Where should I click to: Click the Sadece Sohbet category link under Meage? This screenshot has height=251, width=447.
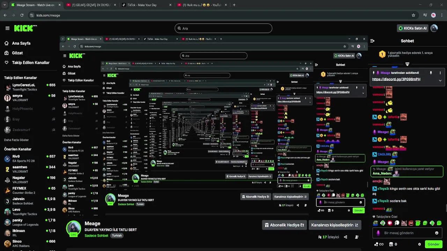coord(96,236)
